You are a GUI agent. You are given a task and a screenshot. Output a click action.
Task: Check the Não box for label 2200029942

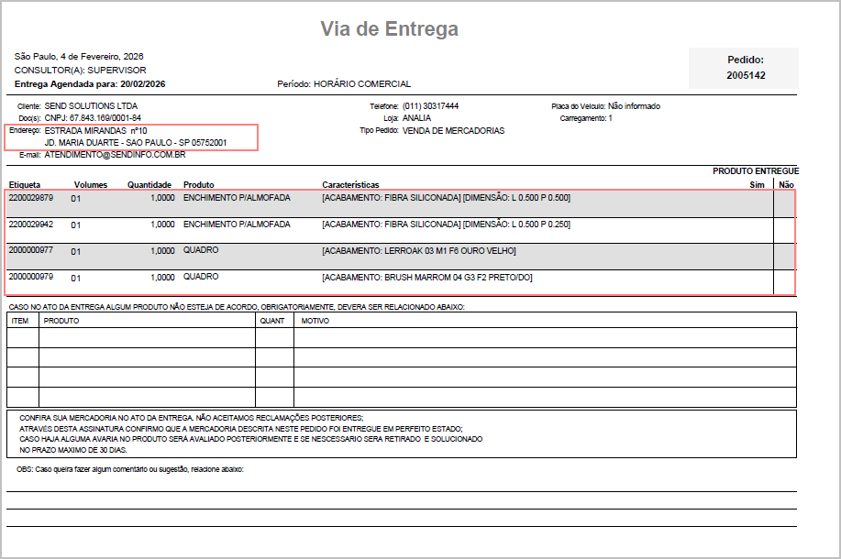click(x=785, y=229)
